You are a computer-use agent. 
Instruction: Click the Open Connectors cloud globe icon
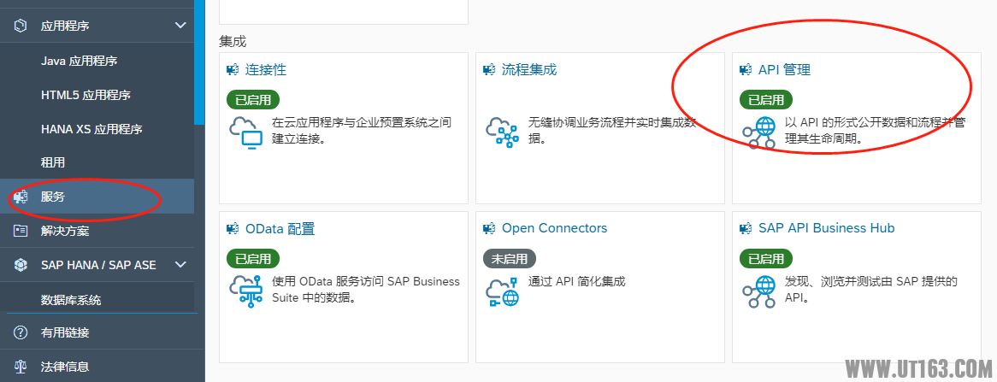pyautogui.click(x=502, y=291)
